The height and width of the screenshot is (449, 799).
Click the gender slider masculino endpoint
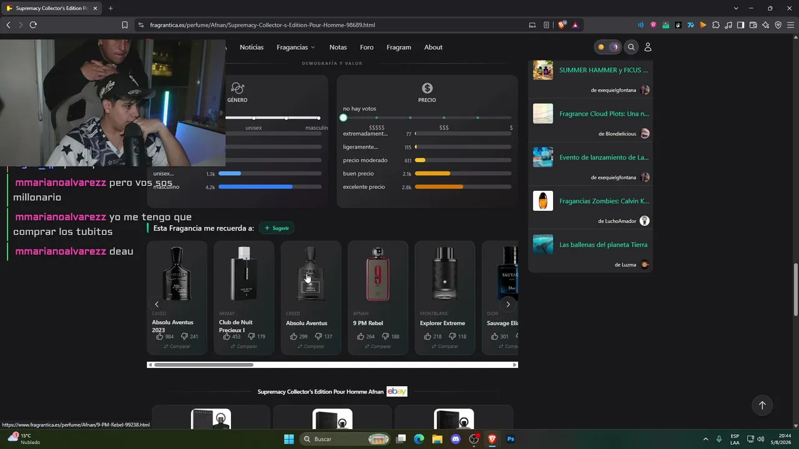318,118
